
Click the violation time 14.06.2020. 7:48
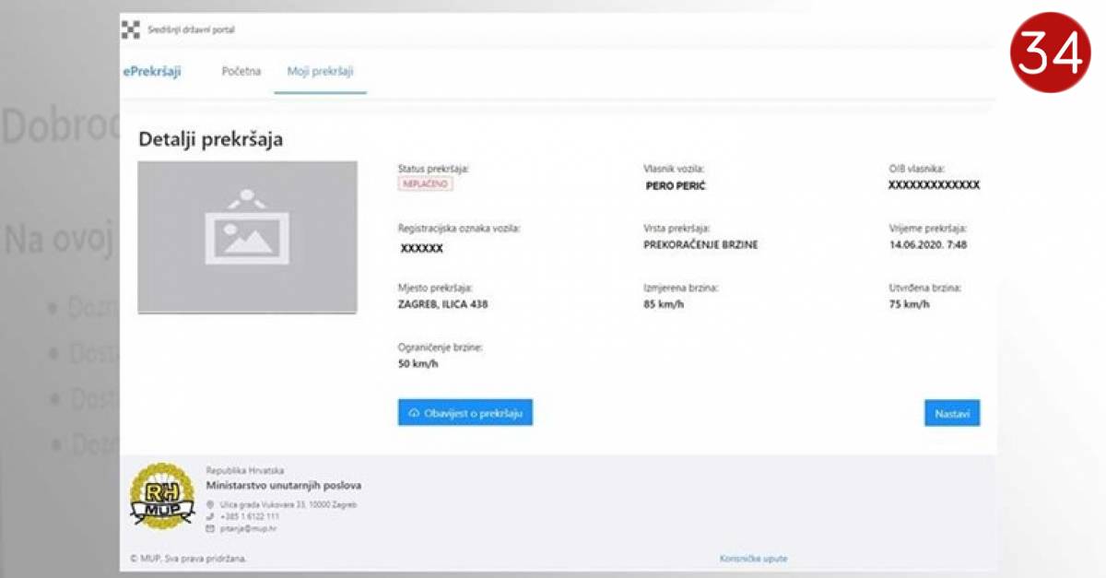[x=927, y=245]
